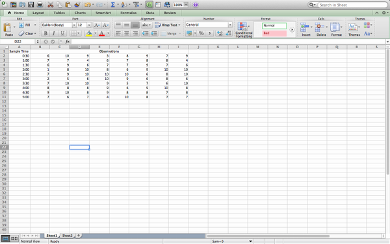390x244 pixels.
Task: Click Format in the Cells group
Action: pos(336,29)
